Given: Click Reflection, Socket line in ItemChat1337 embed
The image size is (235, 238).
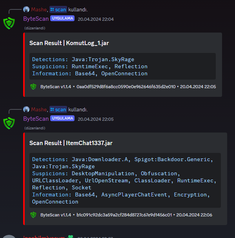Looking at the screenshot, I should tap(62, 187).
